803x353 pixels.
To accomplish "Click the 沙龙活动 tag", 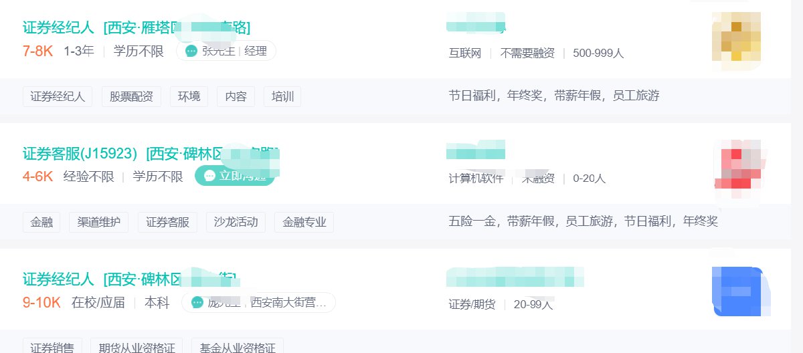I will pos(236,222).
